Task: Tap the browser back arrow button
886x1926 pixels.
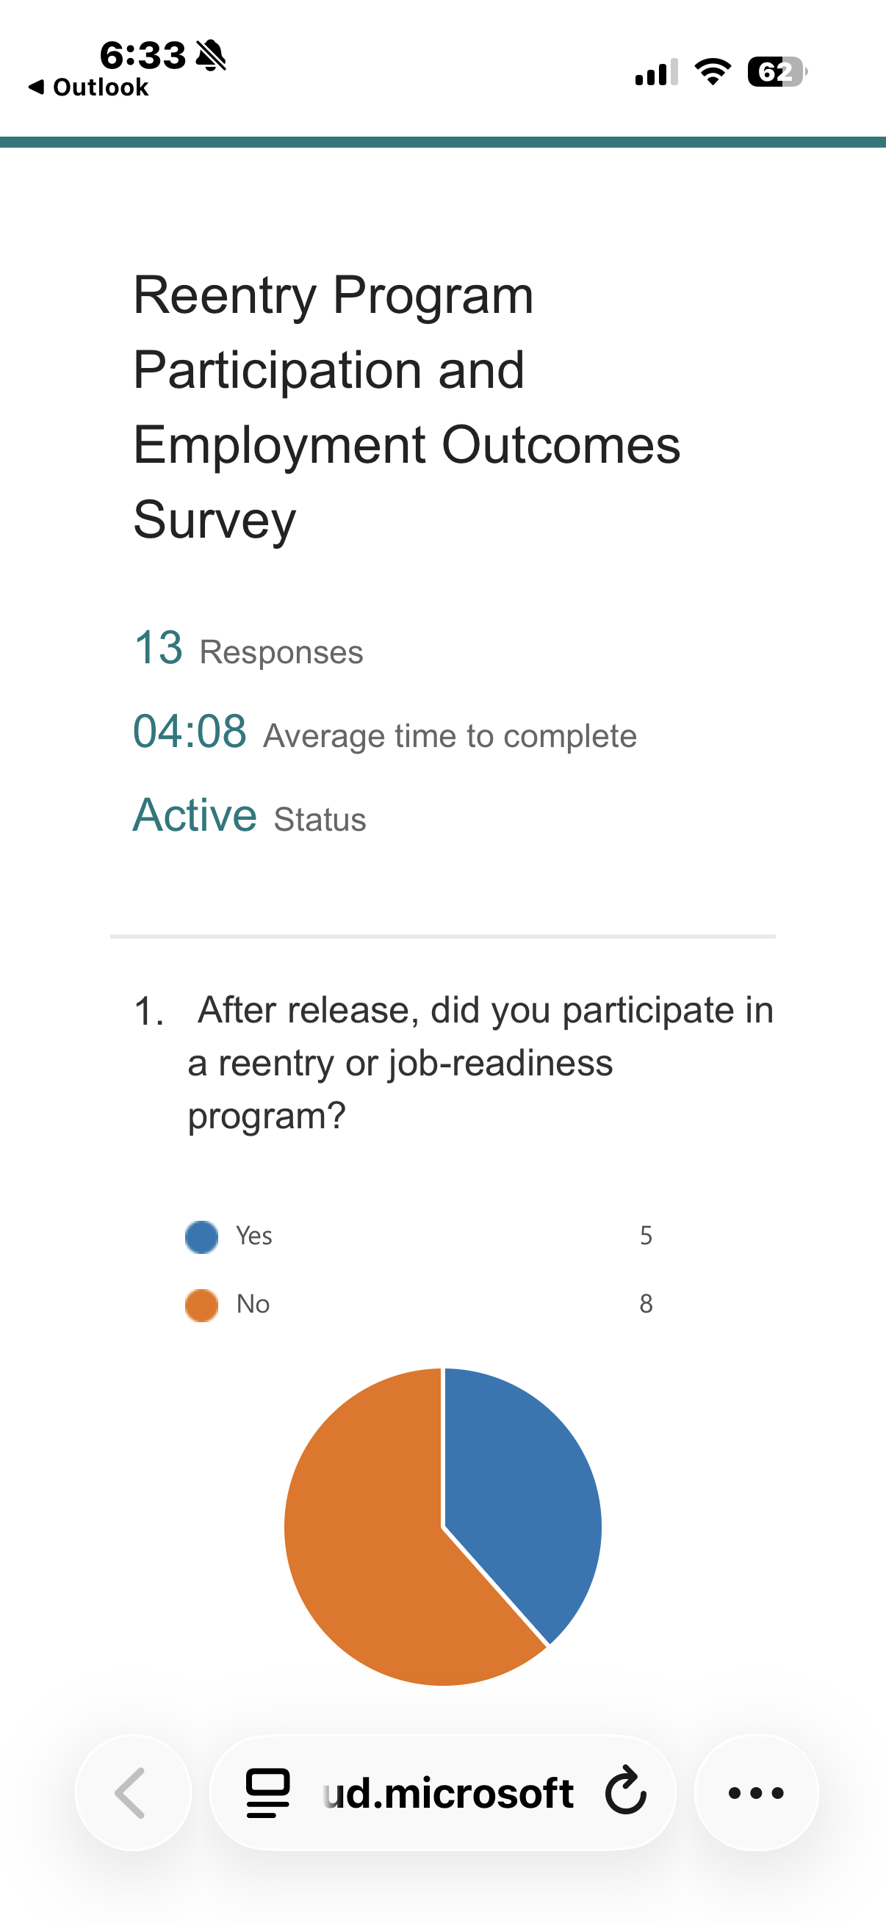Action: click(132, 1792)
